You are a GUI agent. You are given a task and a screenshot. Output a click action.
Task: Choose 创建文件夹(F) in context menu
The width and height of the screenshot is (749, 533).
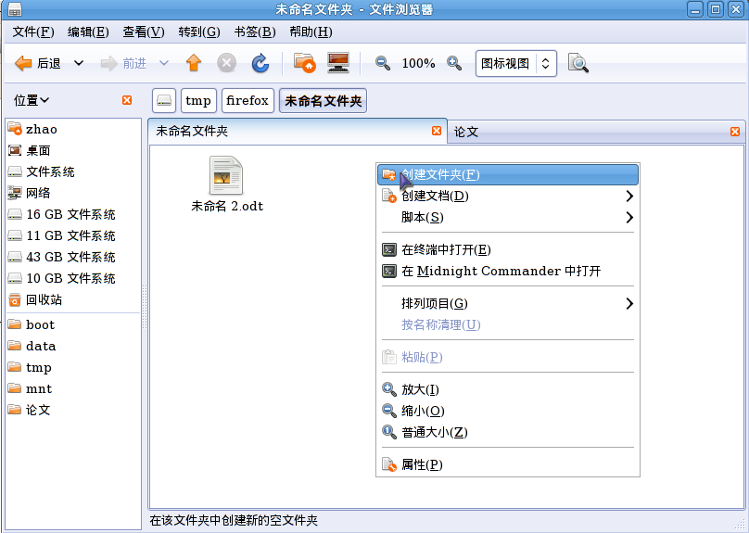pos(508,175)
